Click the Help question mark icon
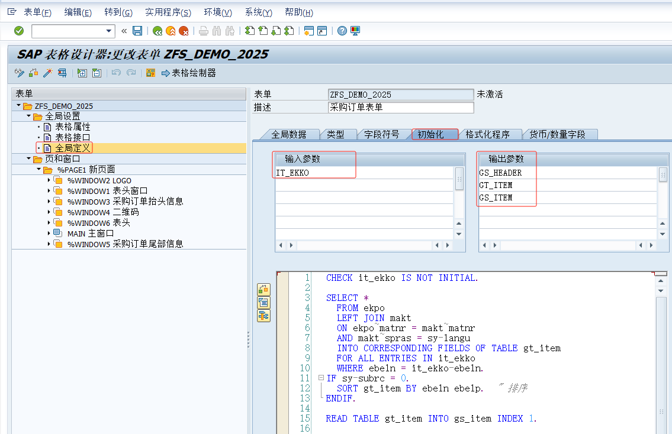 coord(342,31)
